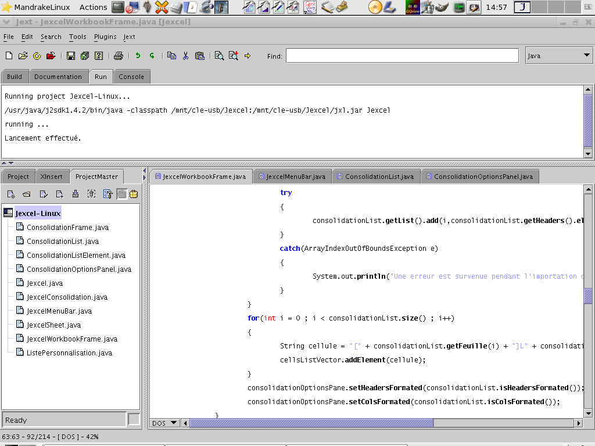Click the yellow package icon in ProjectMaster
The image size is (595, 446).
point(134,194)
